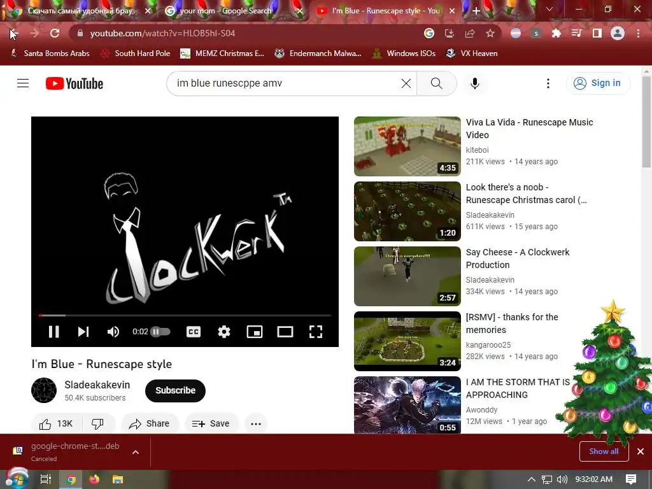Close the downloads bar
The image size is (652, 489).
641,451
